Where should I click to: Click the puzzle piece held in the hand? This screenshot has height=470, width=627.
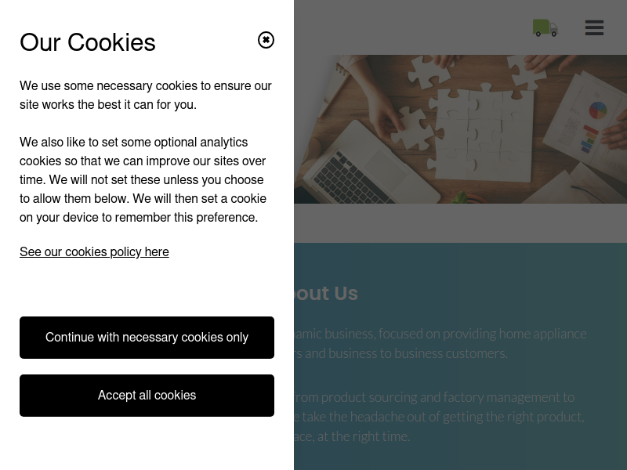pyautogui.click(x=414, y=126)
